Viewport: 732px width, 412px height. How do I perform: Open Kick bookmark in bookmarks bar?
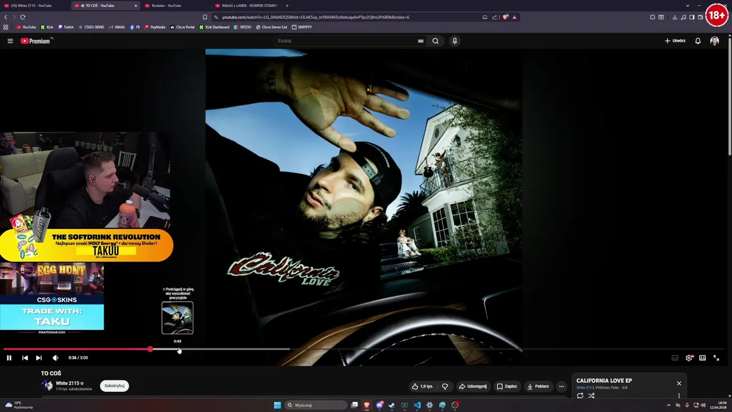(47, 27)
